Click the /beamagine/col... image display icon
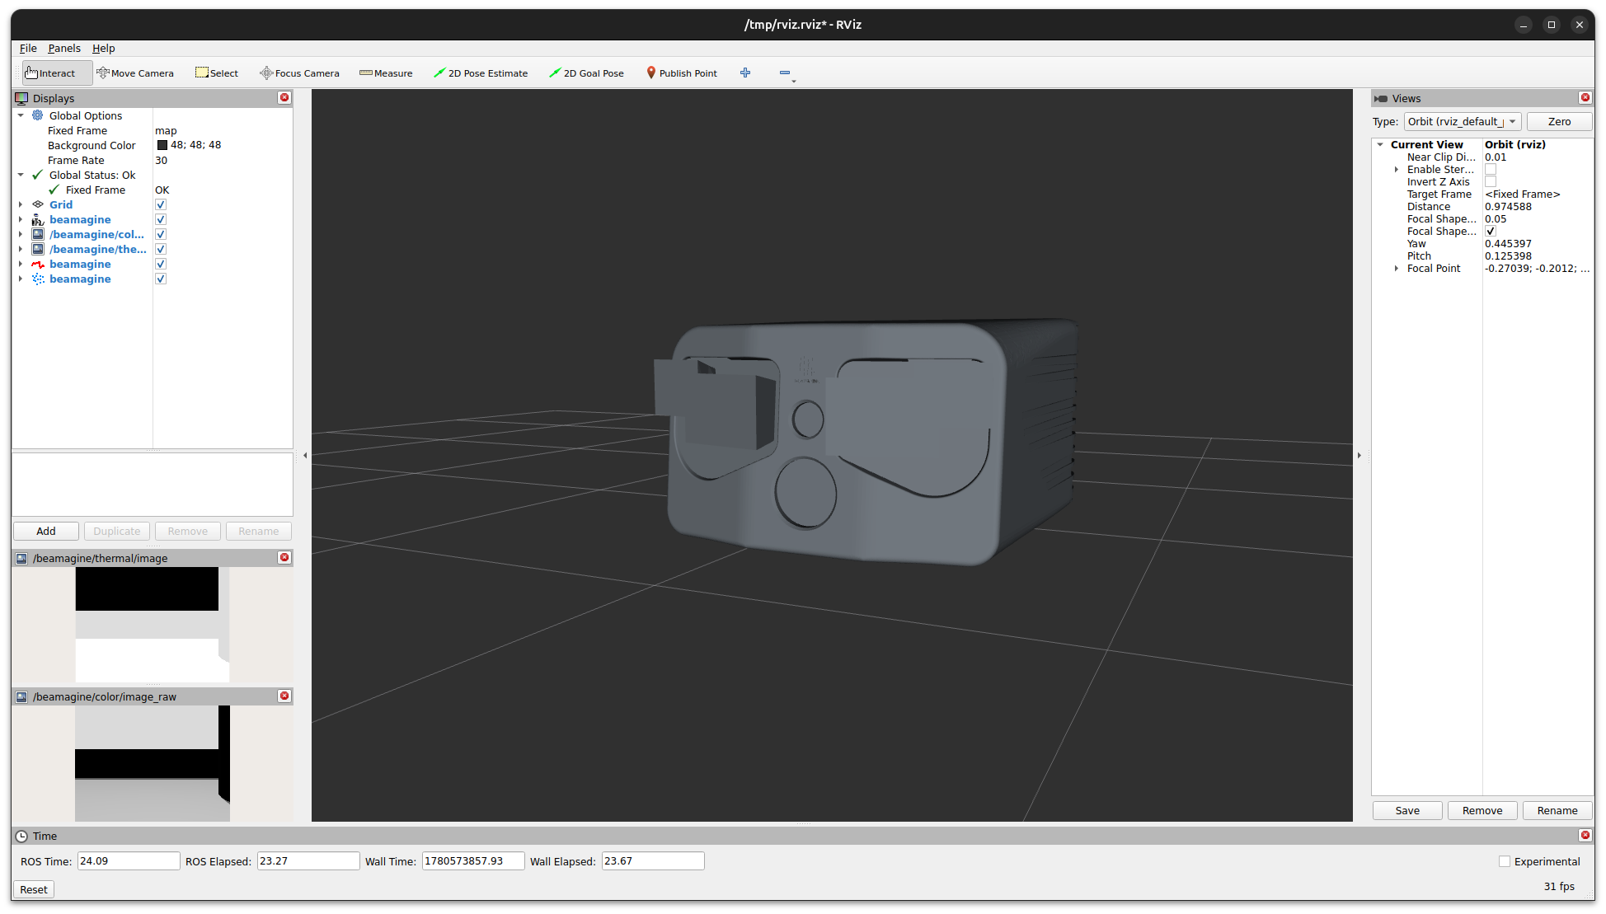1606x914 pixels. tap(38, 234)
